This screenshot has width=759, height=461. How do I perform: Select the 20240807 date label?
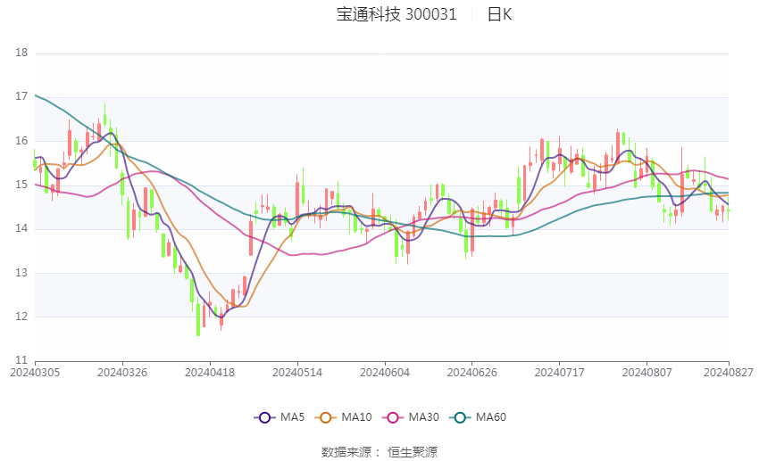pos(646,371)
